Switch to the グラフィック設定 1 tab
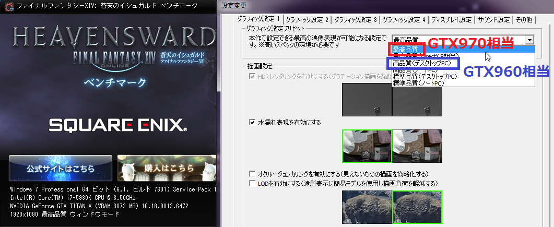The image size is (554, 227). coord(259,19)
